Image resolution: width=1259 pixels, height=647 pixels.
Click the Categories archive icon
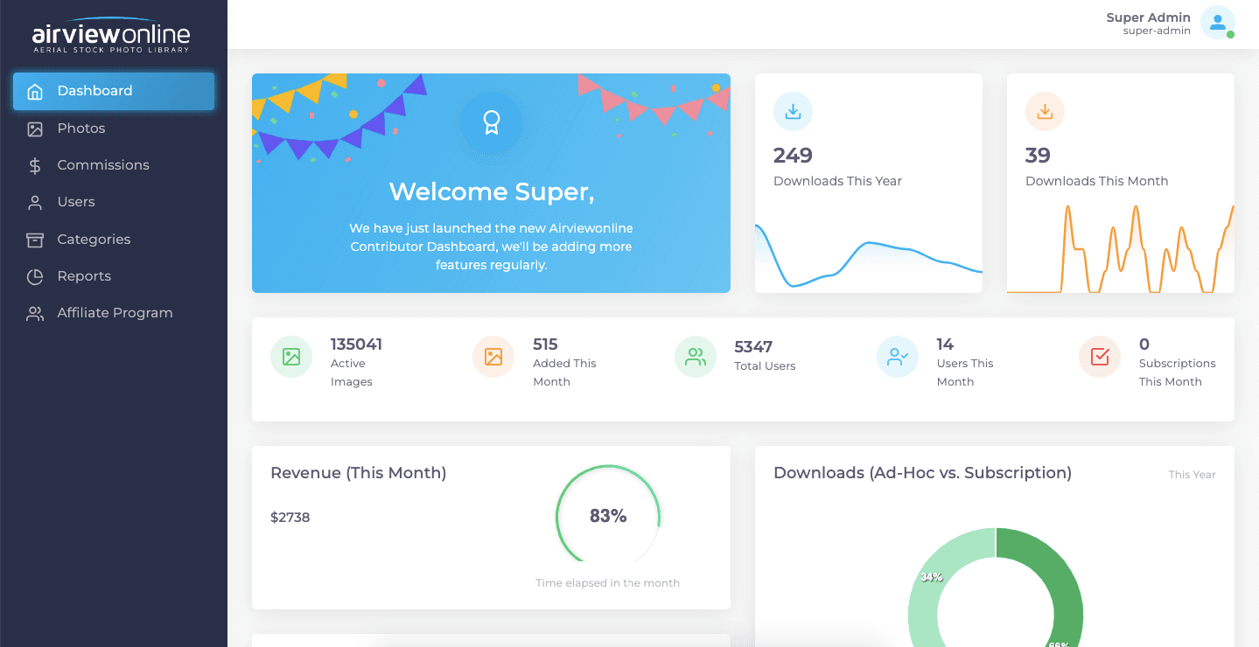pyautogui.click(x=33, y=239)
